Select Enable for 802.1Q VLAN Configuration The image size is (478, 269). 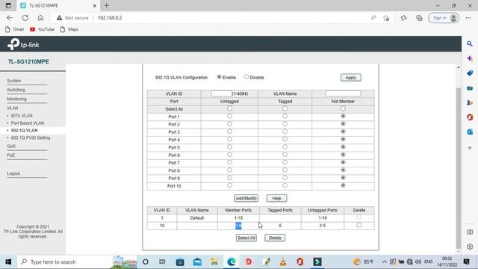219,77
